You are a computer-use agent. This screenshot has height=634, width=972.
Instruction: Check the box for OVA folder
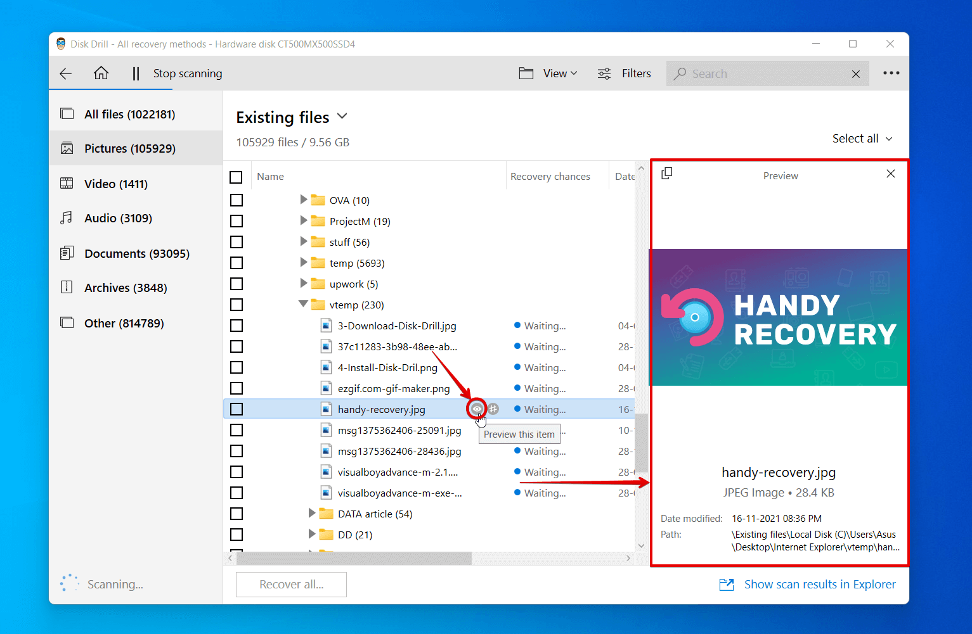pyautogui.click(x=237, y=200)
